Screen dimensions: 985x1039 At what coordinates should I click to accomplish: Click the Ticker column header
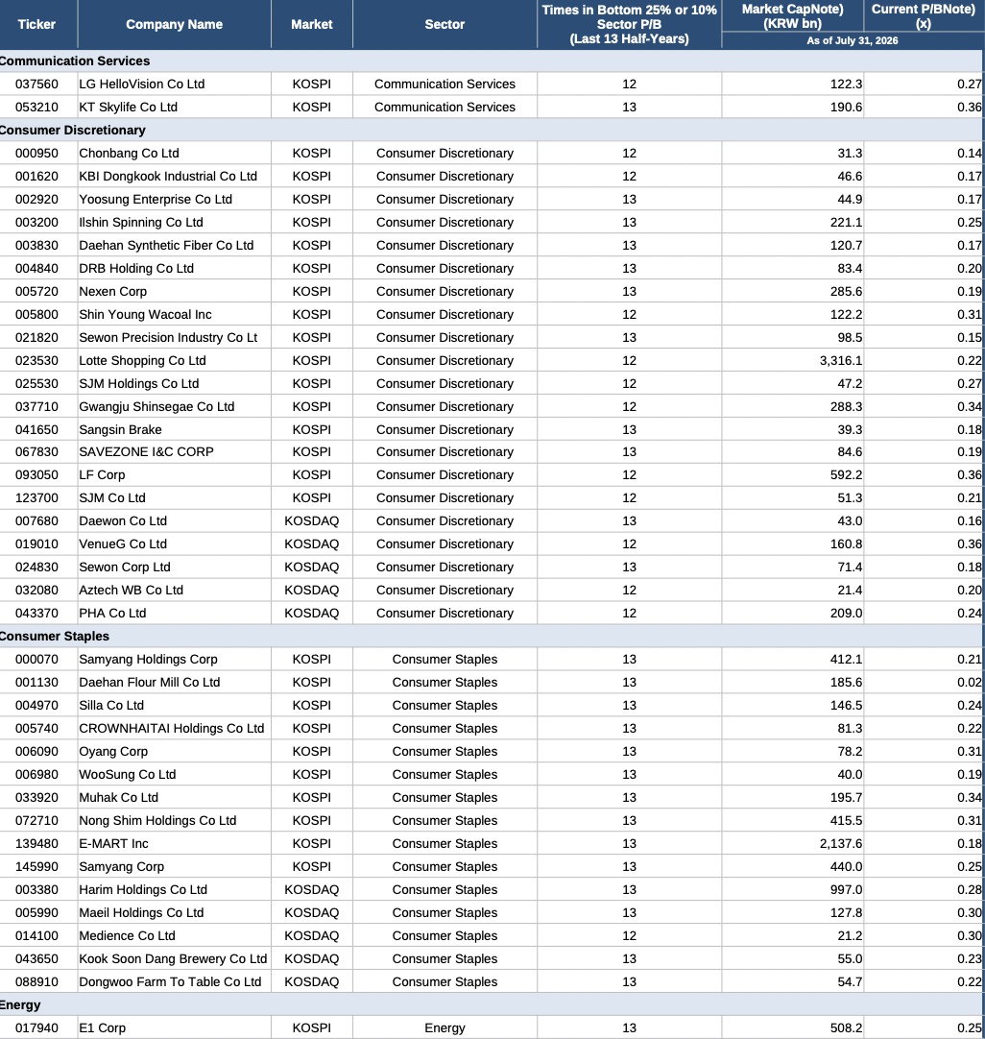tap(37, 25)
